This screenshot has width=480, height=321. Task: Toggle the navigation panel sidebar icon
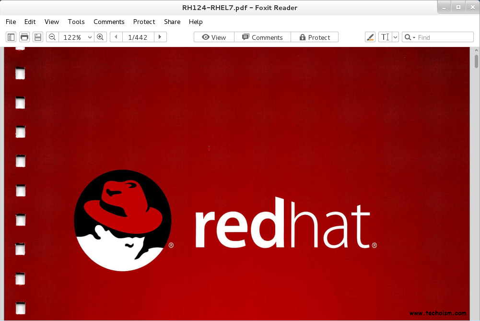point(11,37)
